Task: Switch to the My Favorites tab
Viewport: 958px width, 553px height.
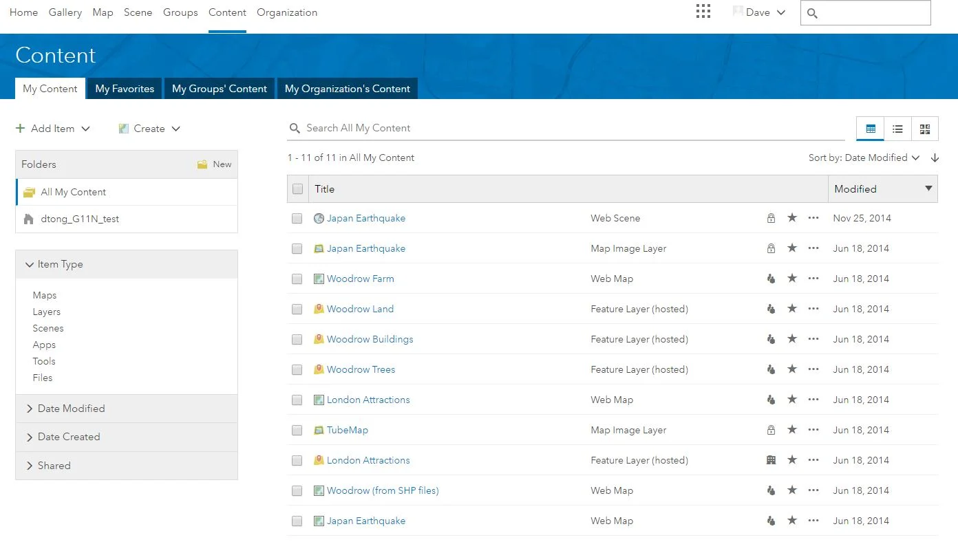Action: (124, 88)
